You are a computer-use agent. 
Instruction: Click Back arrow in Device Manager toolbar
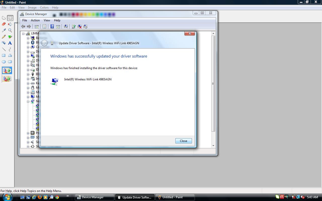23,26
